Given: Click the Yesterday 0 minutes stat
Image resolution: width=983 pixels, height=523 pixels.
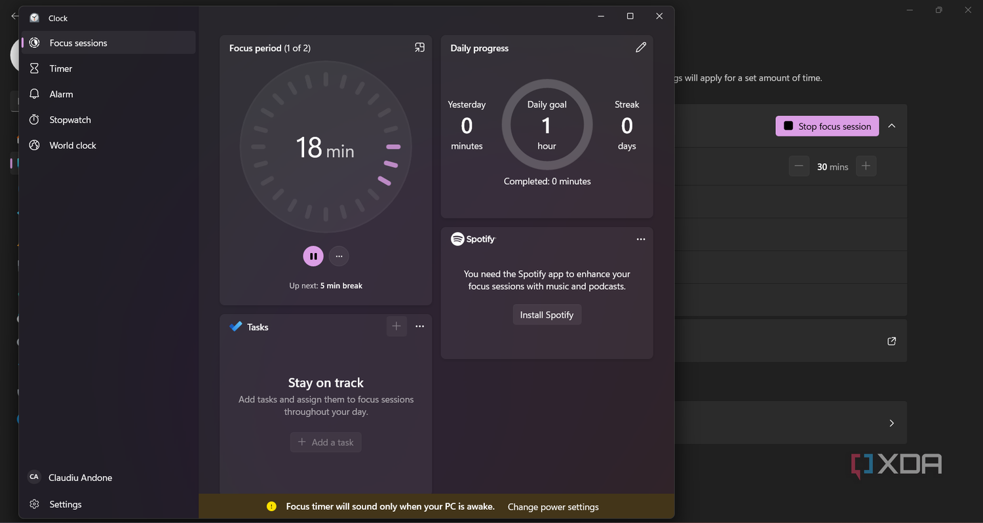Looking at the screenshot, I should point(467,125).
